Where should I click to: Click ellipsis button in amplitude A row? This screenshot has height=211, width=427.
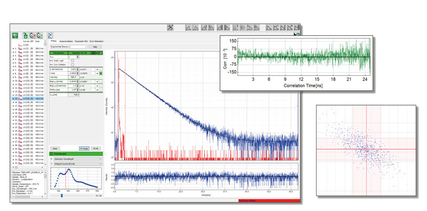pyautogui.click(x=101, y=69)
